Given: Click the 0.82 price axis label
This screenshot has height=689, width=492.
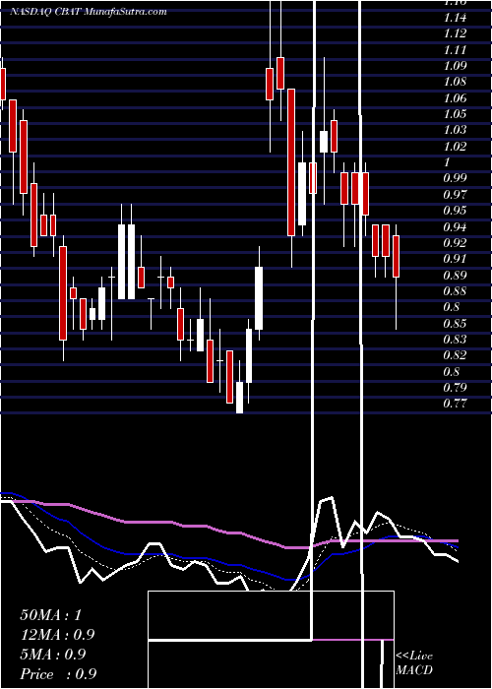Looking at the screenshot, I should 455,355.
